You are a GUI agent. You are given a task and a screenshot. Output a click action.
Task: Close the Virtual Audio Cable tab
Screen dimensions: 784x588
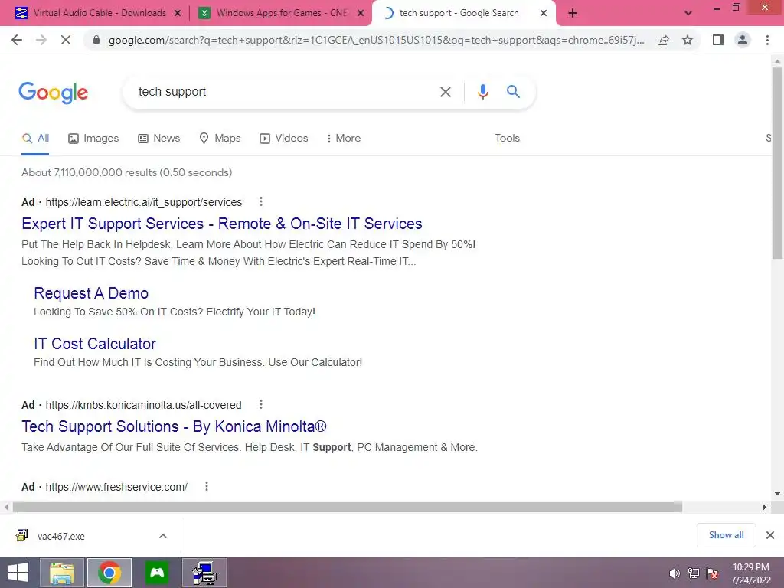(x=178, y=14)
